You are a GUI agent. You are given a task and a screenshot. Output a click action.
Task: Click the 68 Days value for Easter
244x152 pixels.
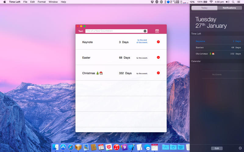[124, 57]
